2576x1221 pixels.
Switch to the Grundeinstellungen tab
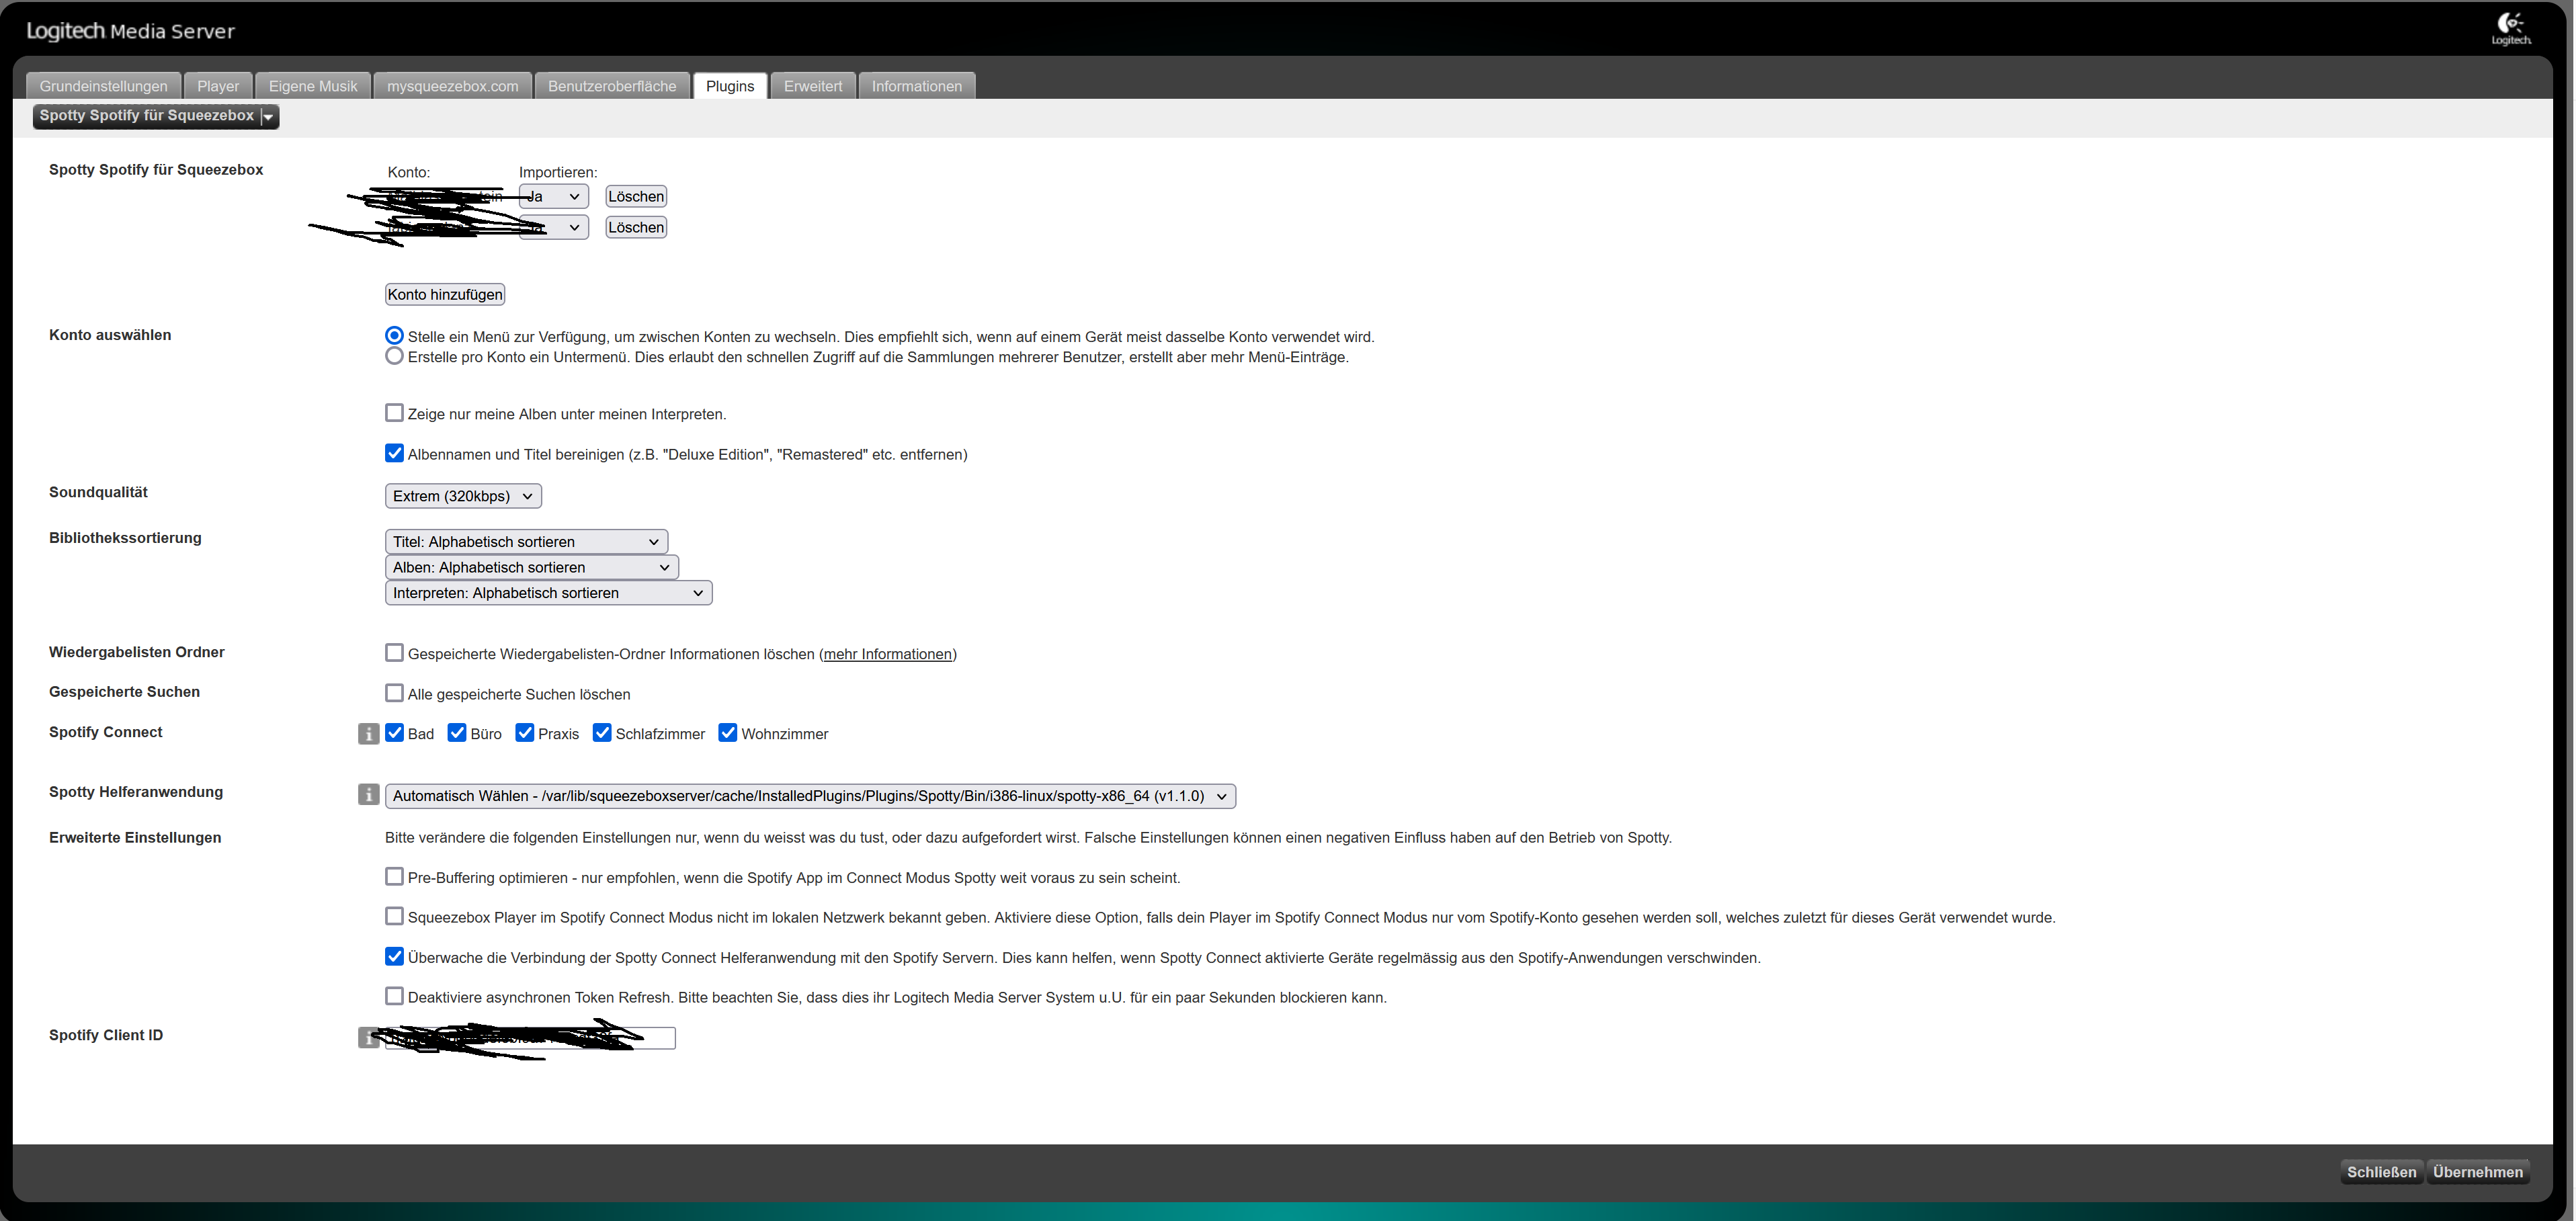[x=103, y=86]
